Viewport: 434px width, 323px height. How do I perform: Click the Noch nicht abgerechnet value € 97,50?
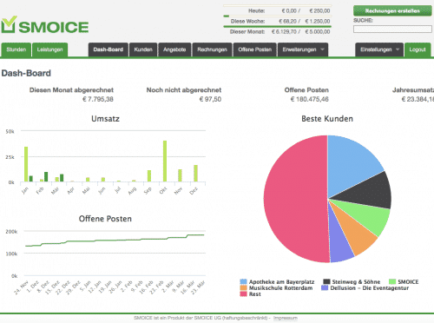click(210, 99)
